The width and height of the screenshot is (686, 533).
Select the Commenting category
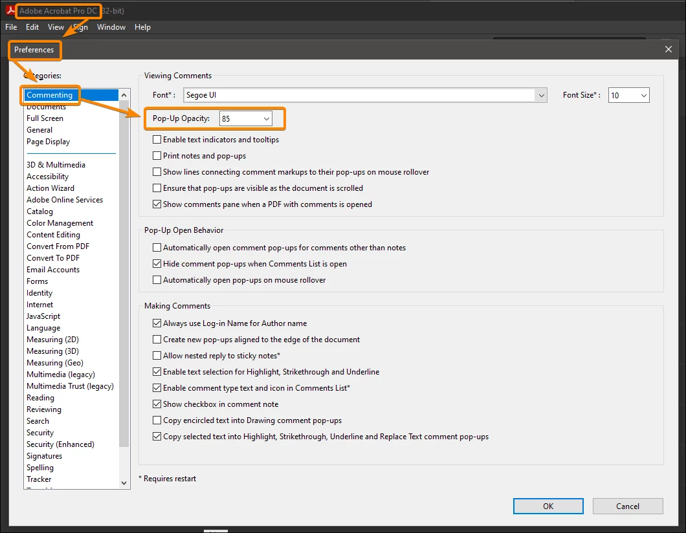click(71, 95)
